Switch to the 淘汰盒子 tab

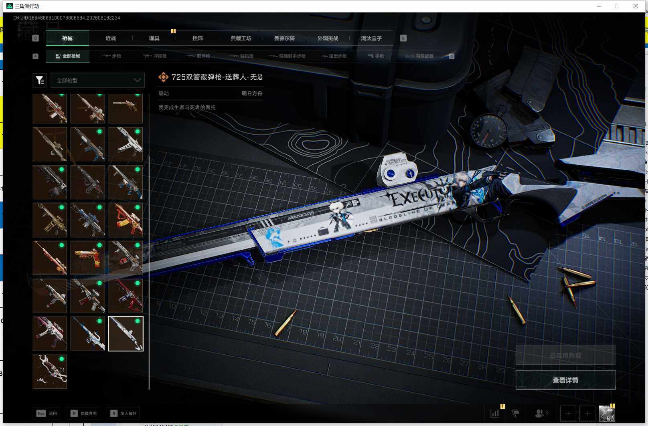[x=371, y=38]
